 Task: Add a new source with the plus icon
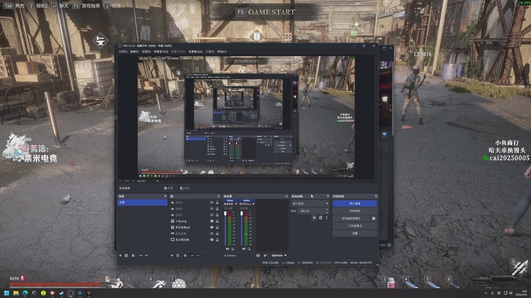(172, 256)
